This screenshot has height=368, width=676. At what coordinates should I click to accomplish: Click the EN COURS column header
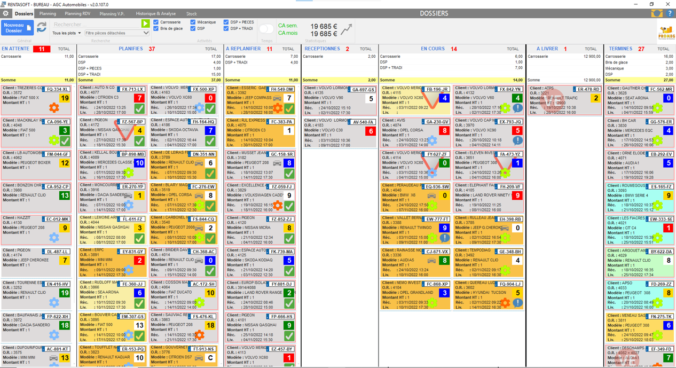point(433,49)
